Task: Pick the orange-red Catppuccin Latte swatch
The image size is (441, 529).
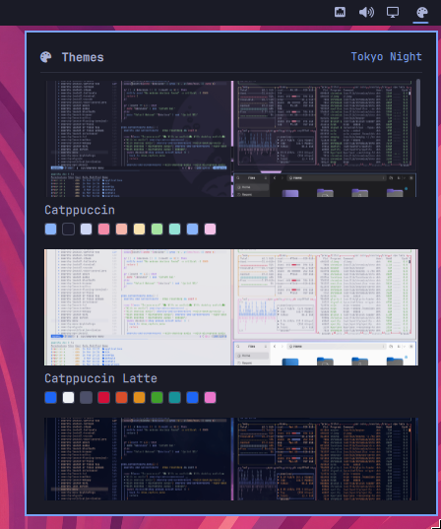Action: coord(121,397)
